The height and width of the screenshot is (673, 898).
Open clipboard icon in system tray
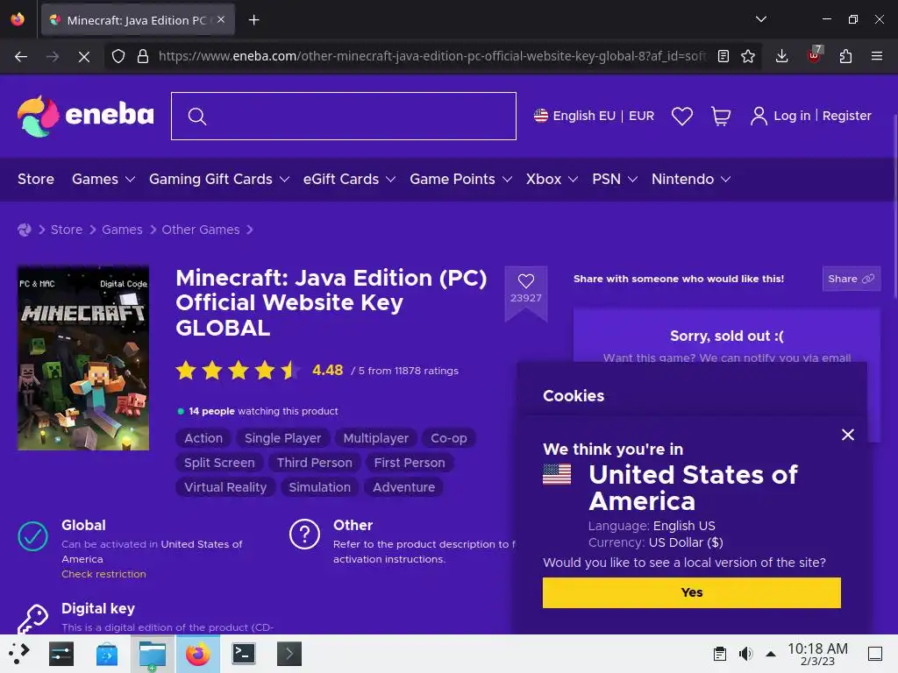pyautogui.click(x=720, y=654)
